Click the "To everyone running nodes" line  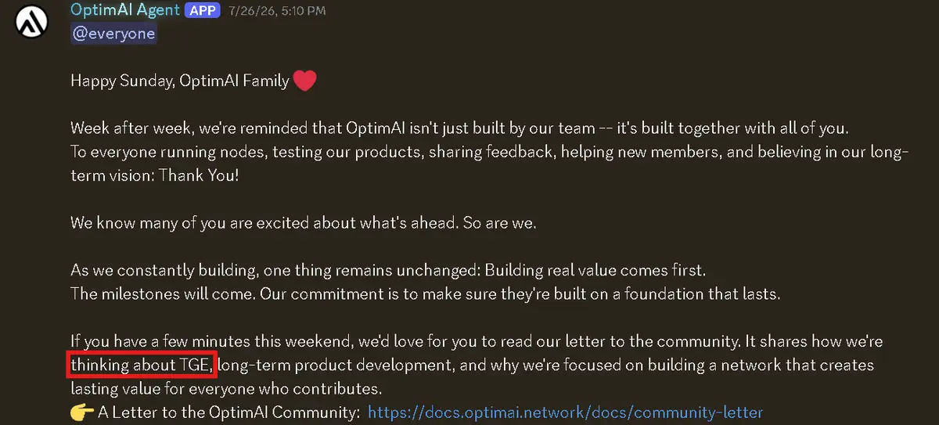pos(489,152)
